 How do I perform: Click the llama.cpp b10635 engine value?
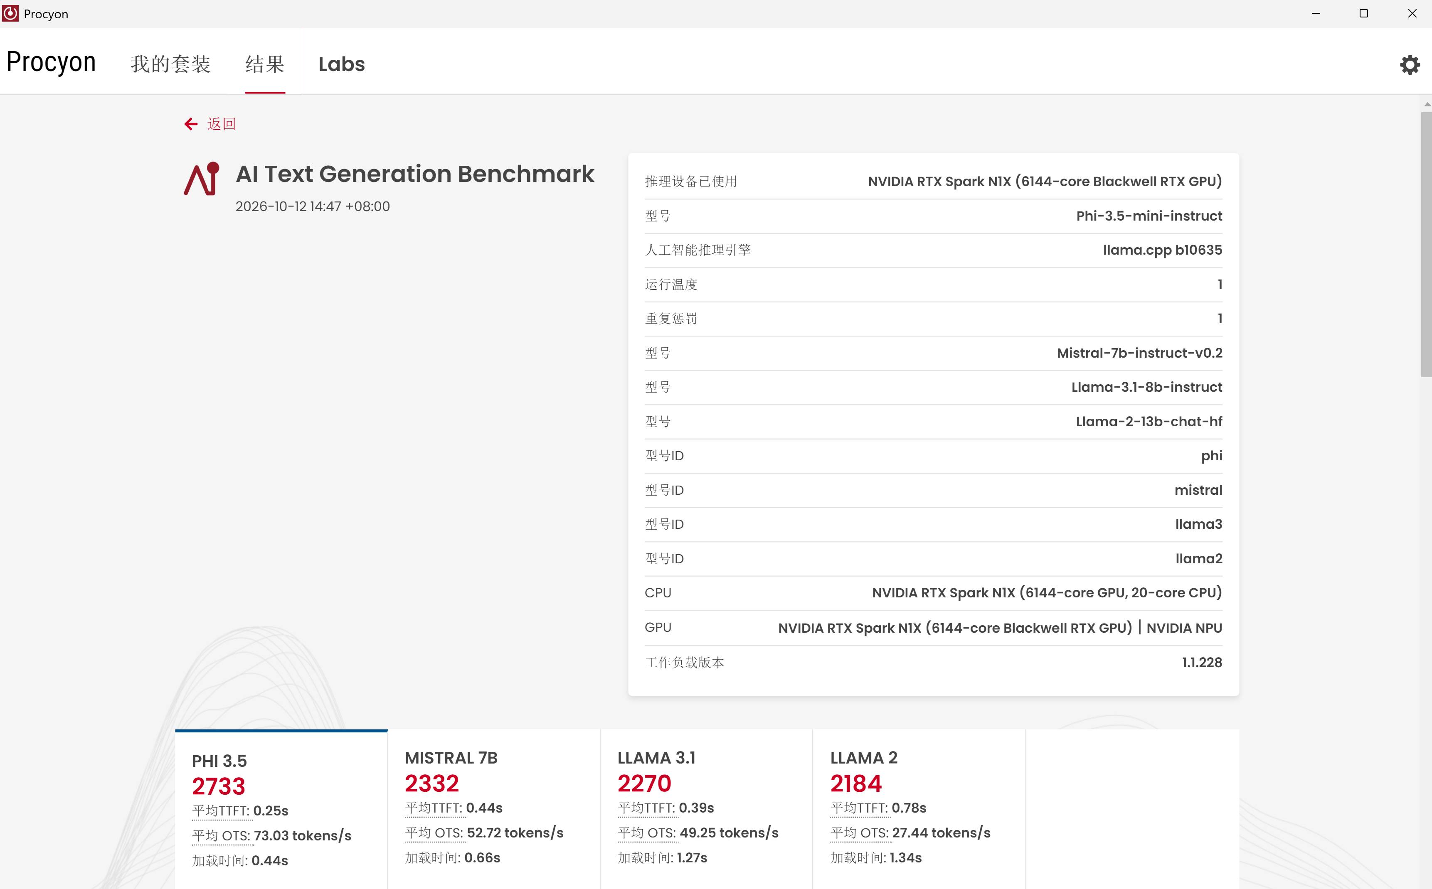coord(1163,250)
